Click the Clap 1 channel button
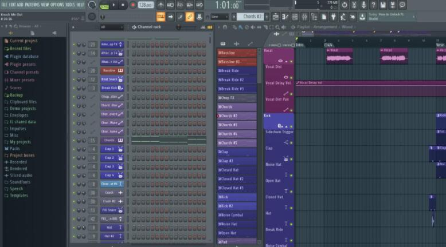The image size is (446, 247). (x=108, y=149)
